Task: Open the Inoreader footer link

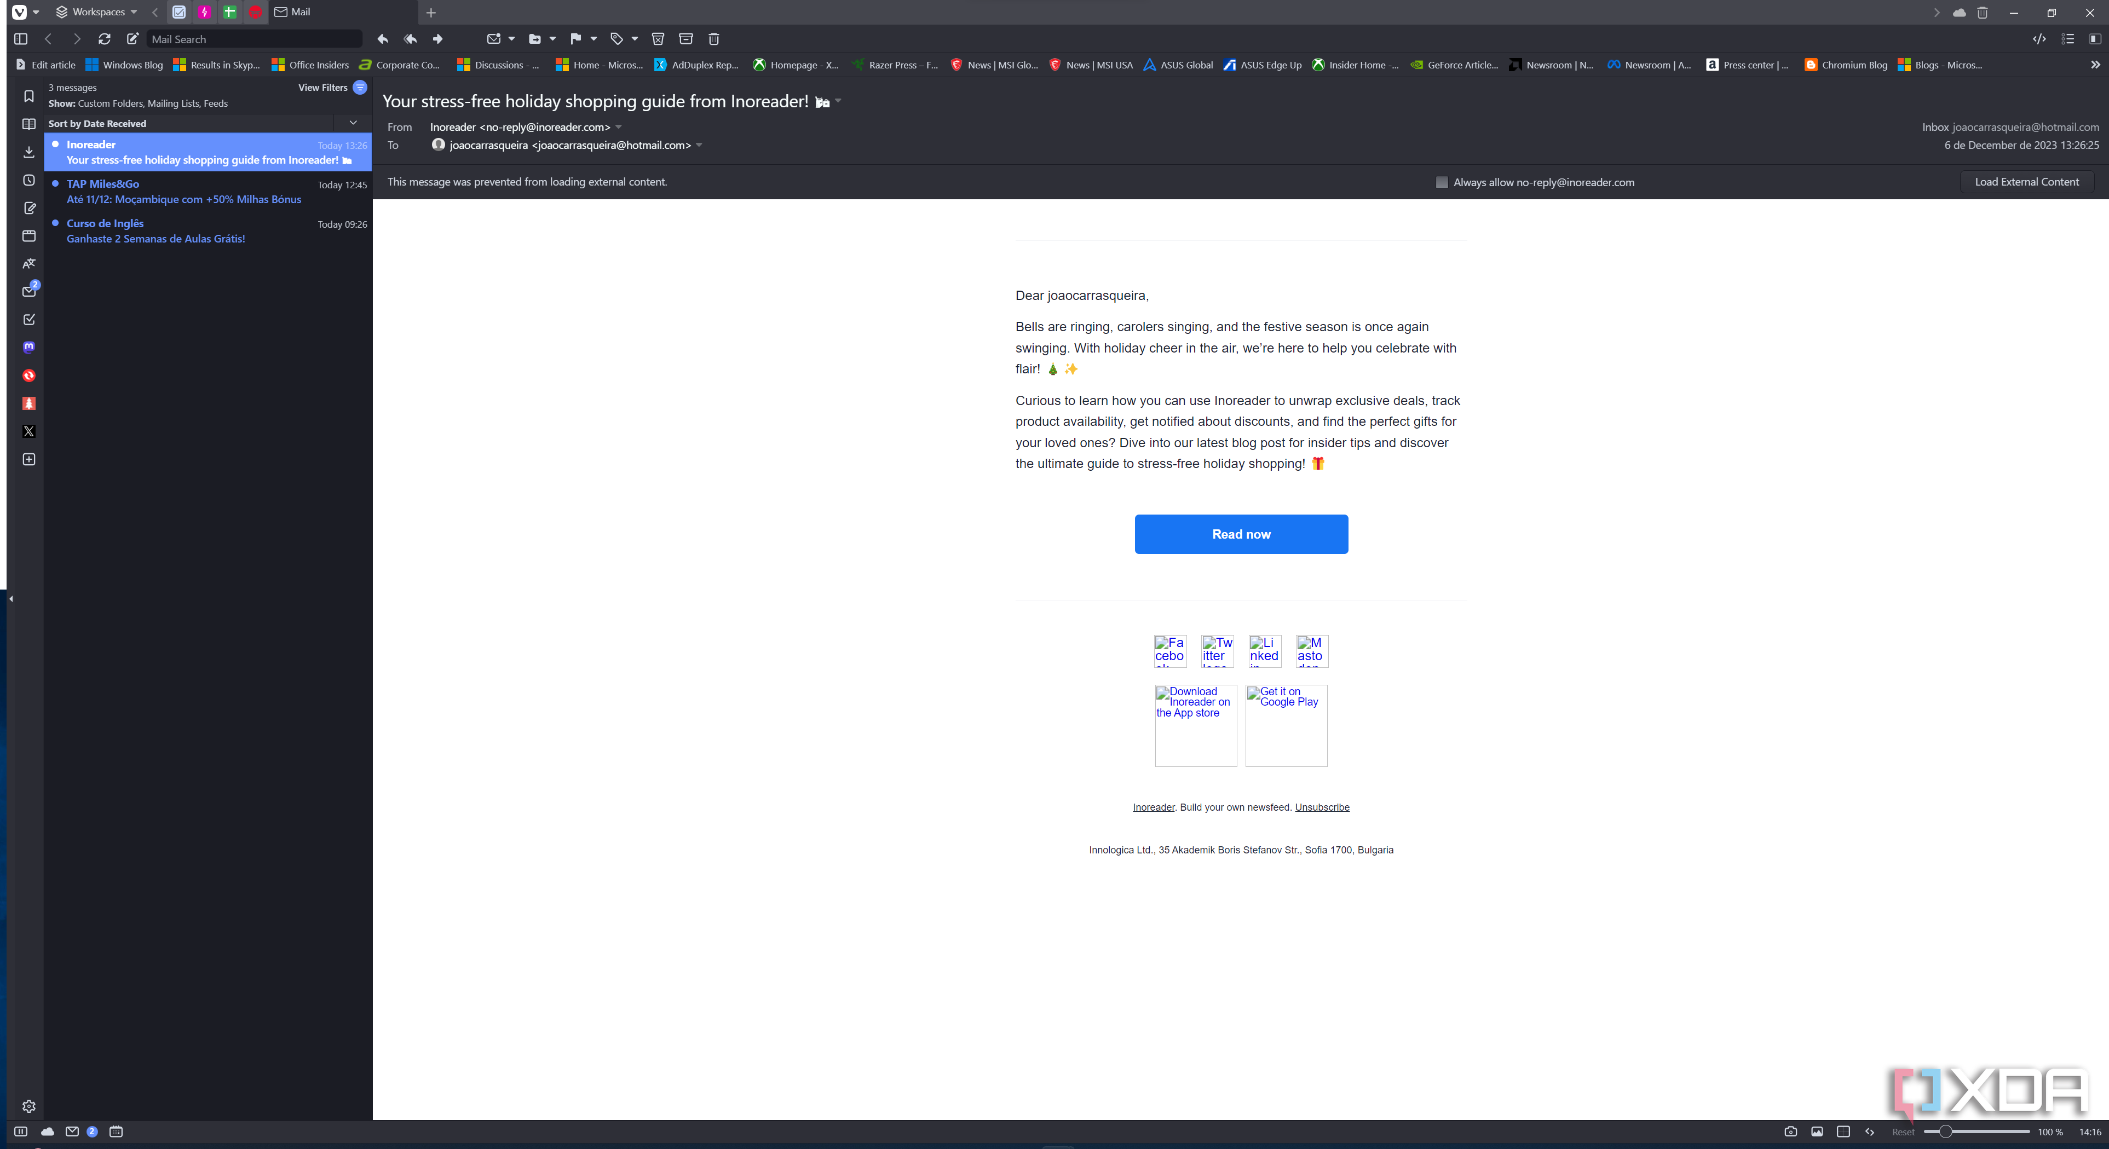Action: pos(1153,807)
